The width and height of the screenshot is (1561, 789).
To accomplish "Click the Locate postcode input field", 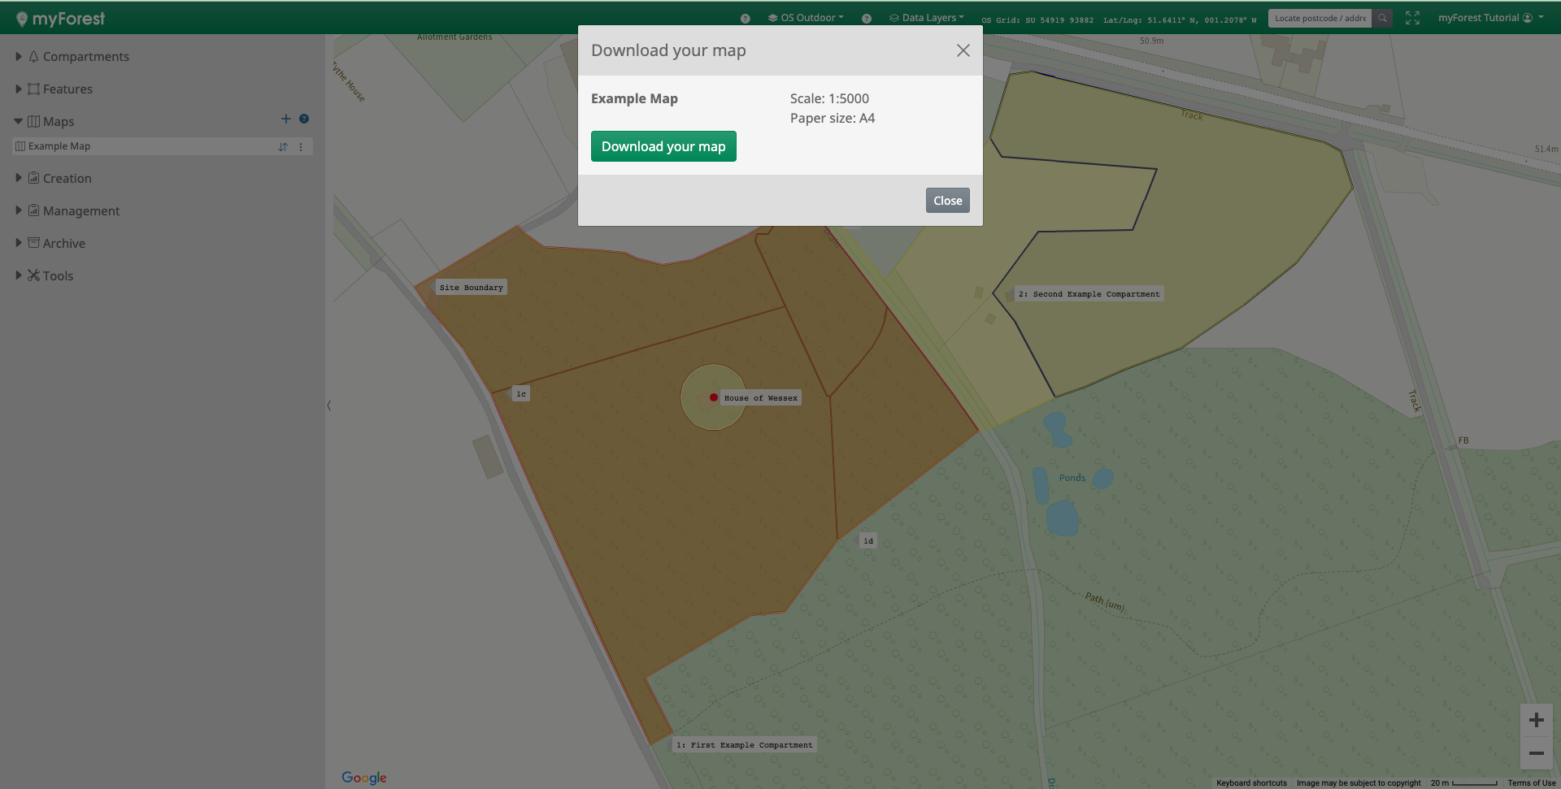I will coord(1319,18).
